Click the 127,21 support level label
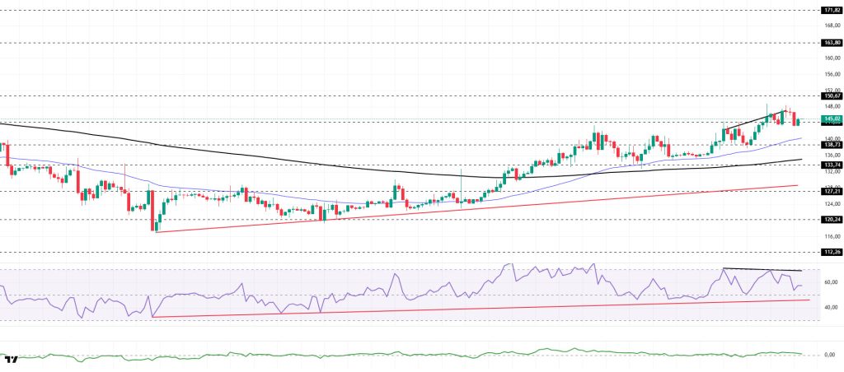Screen dimensions: 844x372 pyautogui.click(x=830, y=190)
